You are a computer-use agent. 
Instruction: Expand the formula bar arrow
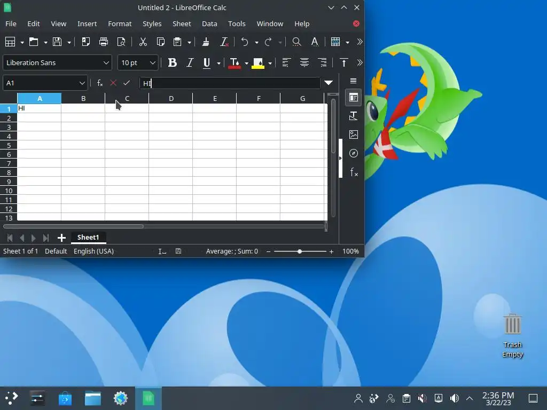[x=329, y=83]
